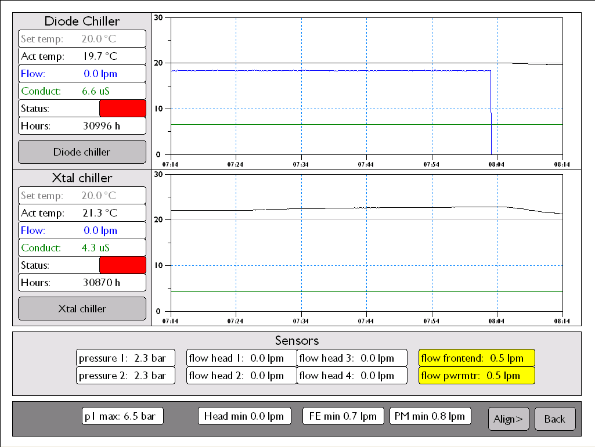Click the Xtal chiller trend graph
Viewport: 595px width, 447px height.
(x=366, y=248)
